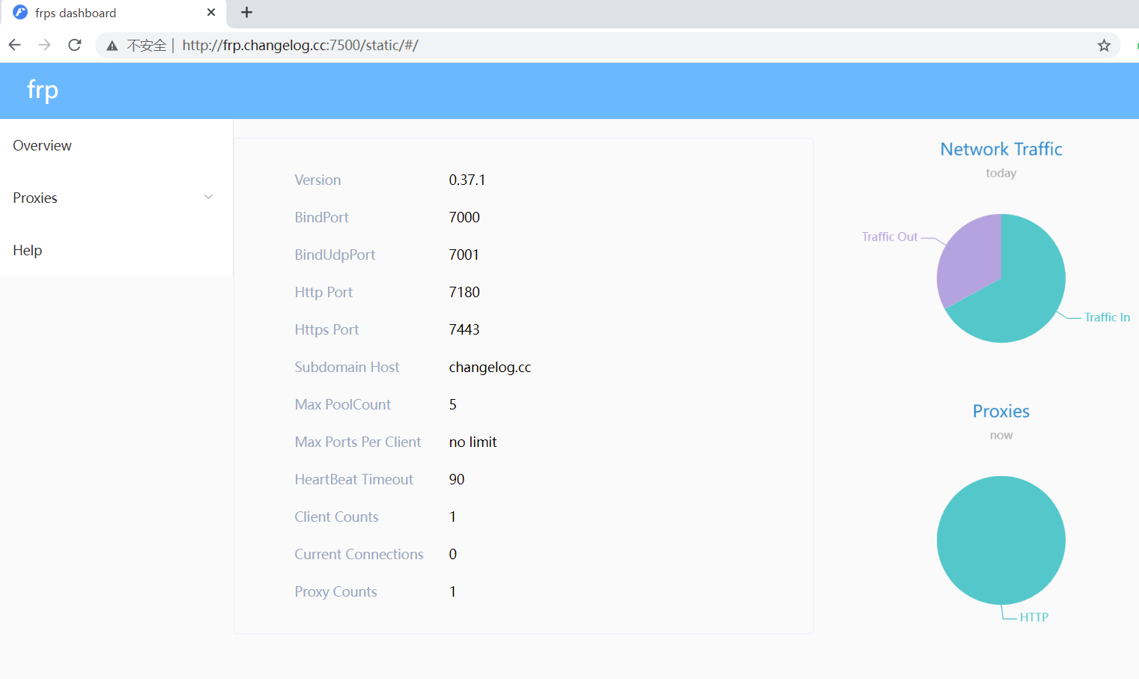Viewport: 1139px width, 679px height.
Task: Close the frps dashboard tab
Action: point(211,13)
